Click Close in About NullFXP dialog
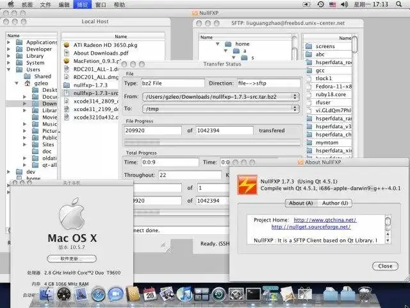This screenshot has height=308, width=410. click(385, 266)
